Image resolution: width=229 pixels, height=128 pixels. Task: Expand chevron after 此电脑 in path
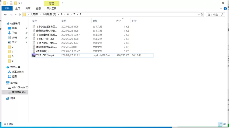[x=40, y=15]
